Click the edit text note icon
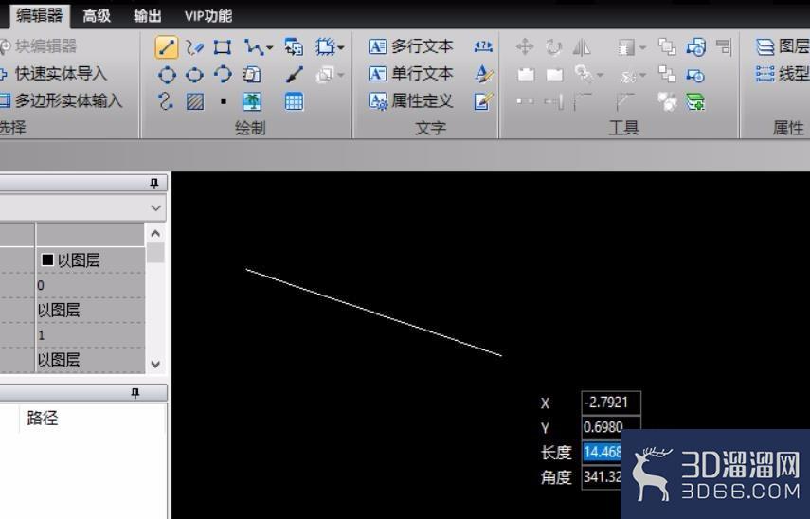The image size is (810, 519). (x=483, y=101)
